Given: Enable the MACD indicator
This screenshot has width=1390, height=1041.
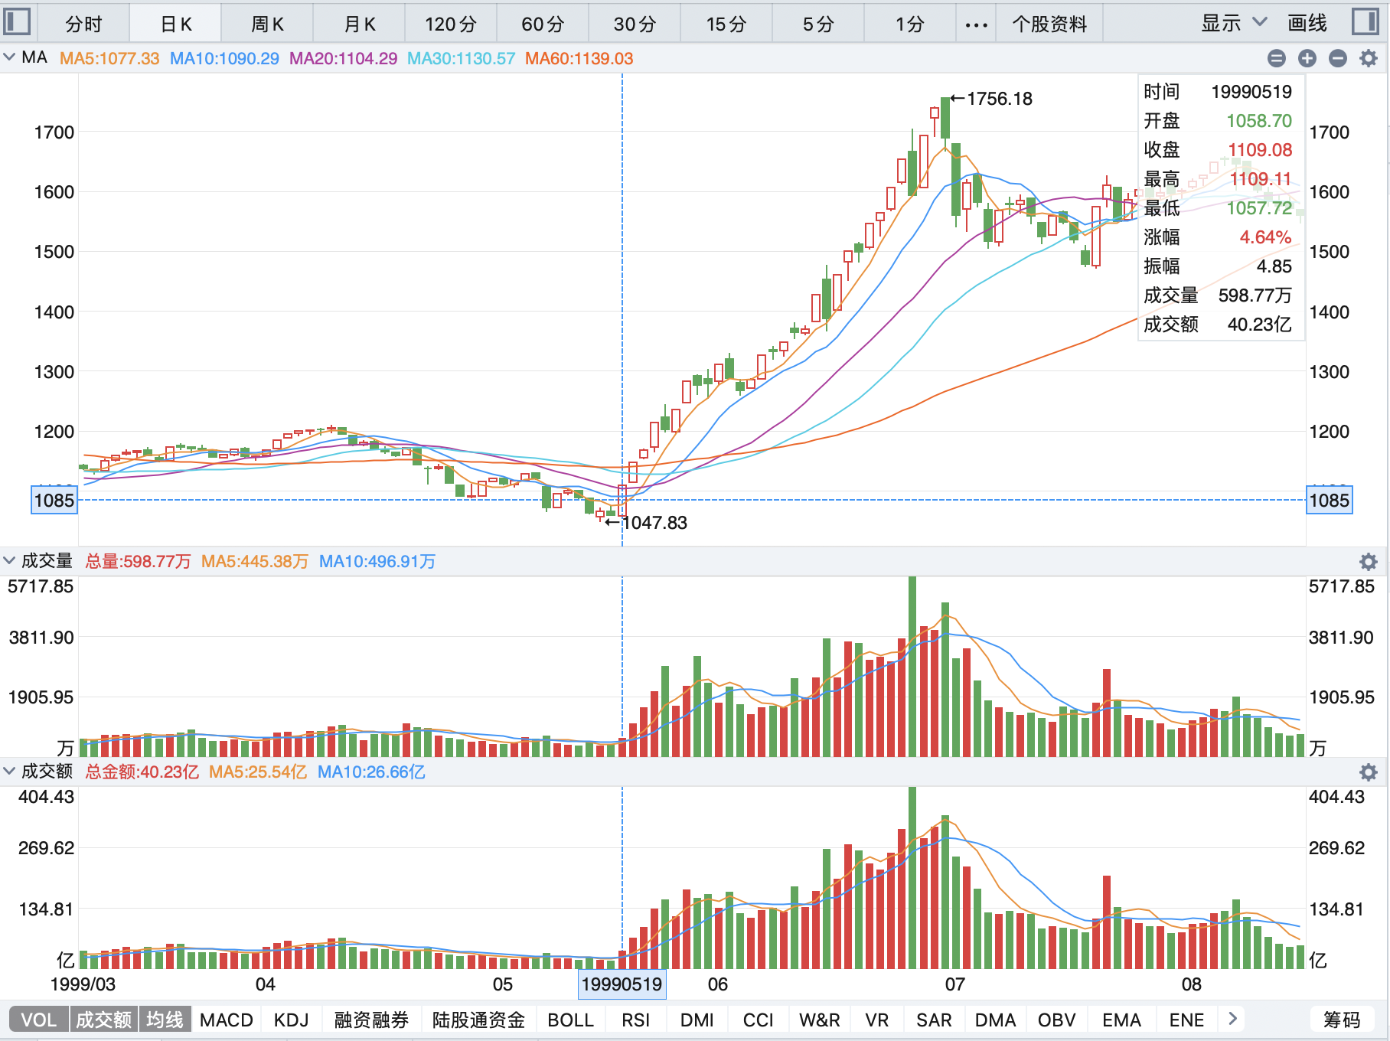Looking at the screenshot, I should [226, 1020].
